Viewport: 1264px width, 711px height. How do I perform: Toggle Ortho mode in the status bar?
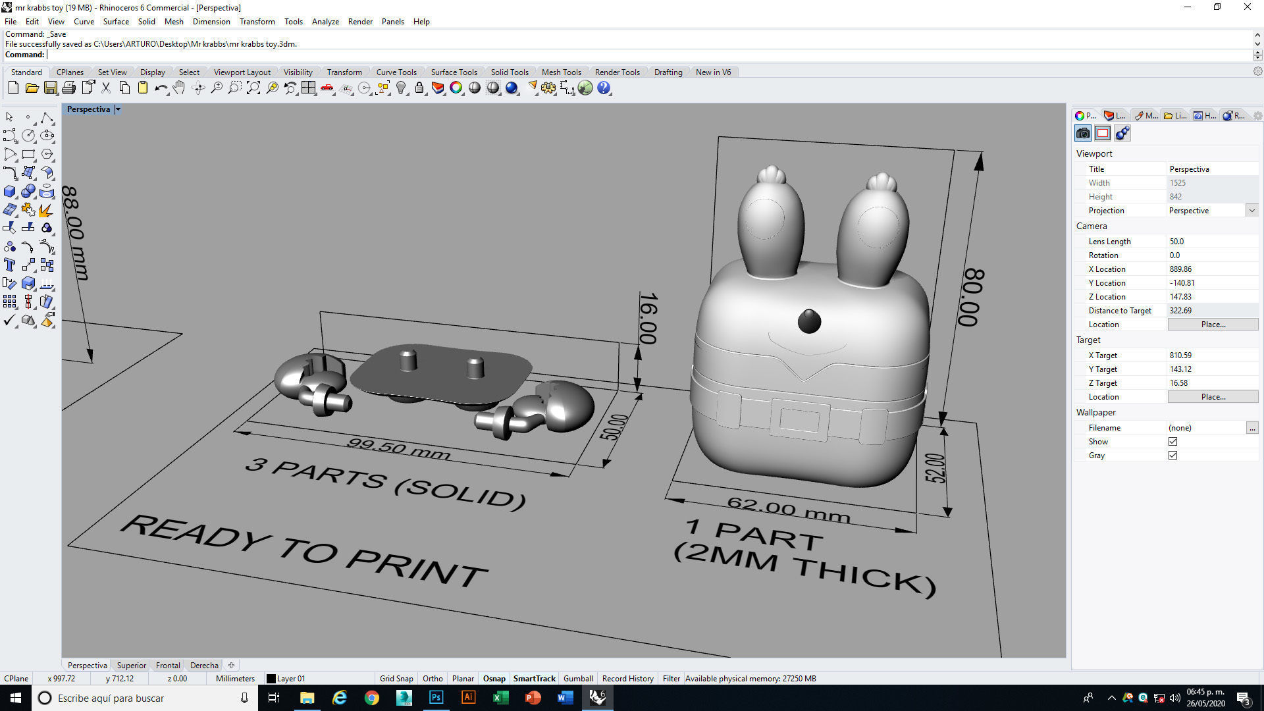coord(433,679)
